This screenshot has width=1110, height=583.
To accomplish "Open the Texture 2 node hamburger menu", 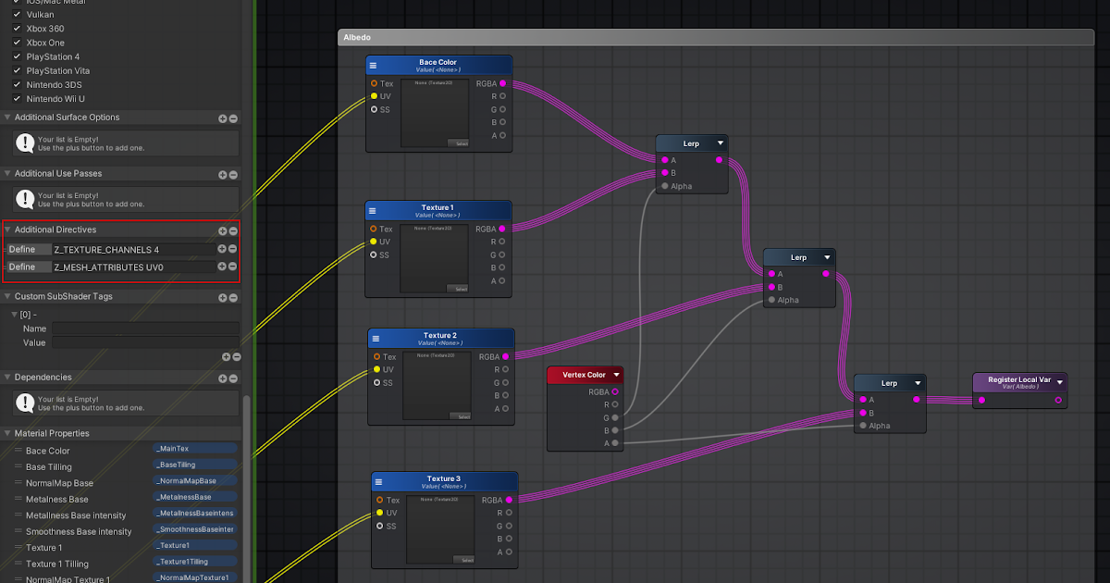I will pos(376,337).
